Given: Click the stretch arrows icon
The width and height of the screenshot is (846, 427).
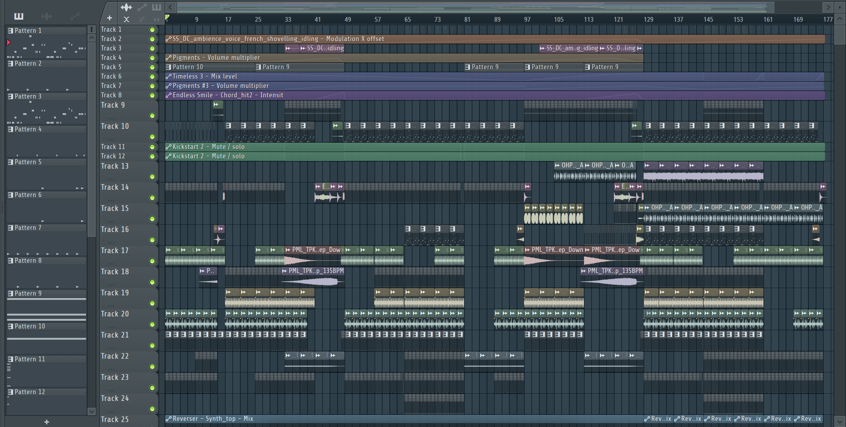Looking at the screenshot, I should [157, 19].
